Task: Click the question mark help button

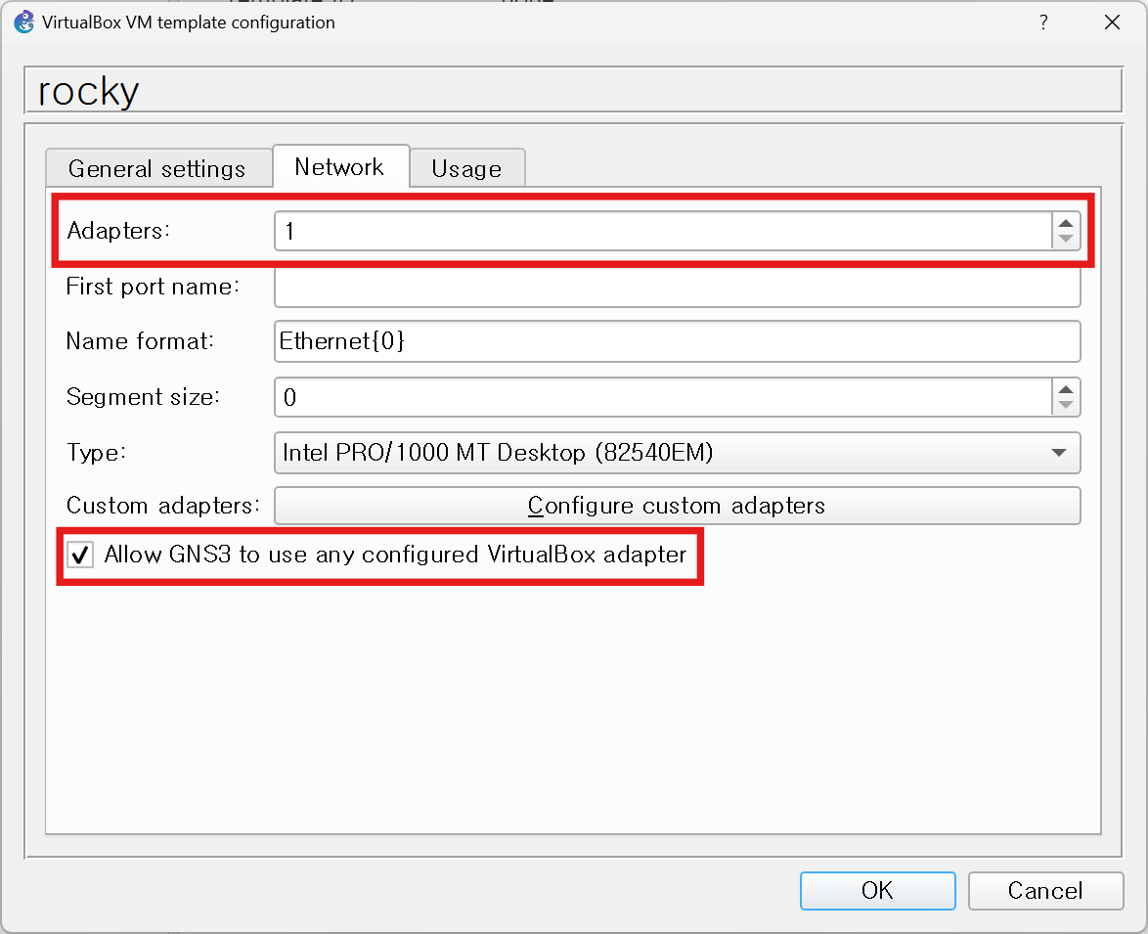Action: click(1043, 22)
